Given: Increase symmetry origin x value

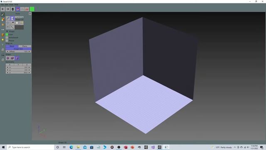Looking at the screenshot, I should click(29, 67).
